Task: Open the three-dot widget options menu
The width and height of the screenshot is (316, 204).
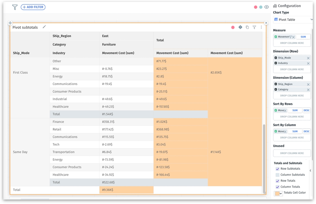Action: click(x=261, y=27)
